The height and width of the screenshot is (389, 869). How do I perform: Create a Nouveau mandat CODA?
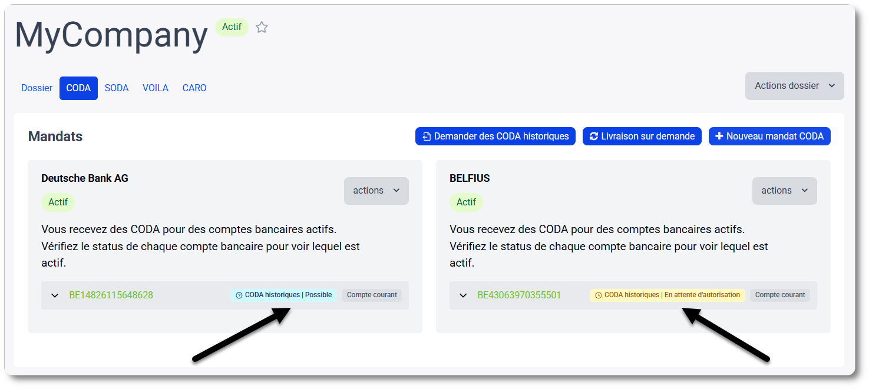point(769,136)
